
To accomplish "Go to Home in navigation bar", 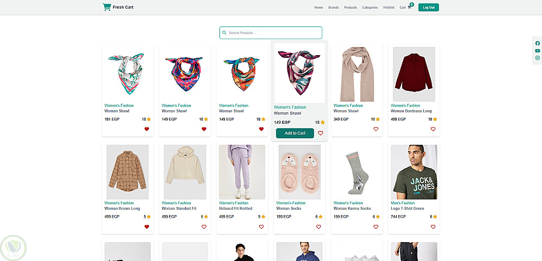I will tap(319, 8).
